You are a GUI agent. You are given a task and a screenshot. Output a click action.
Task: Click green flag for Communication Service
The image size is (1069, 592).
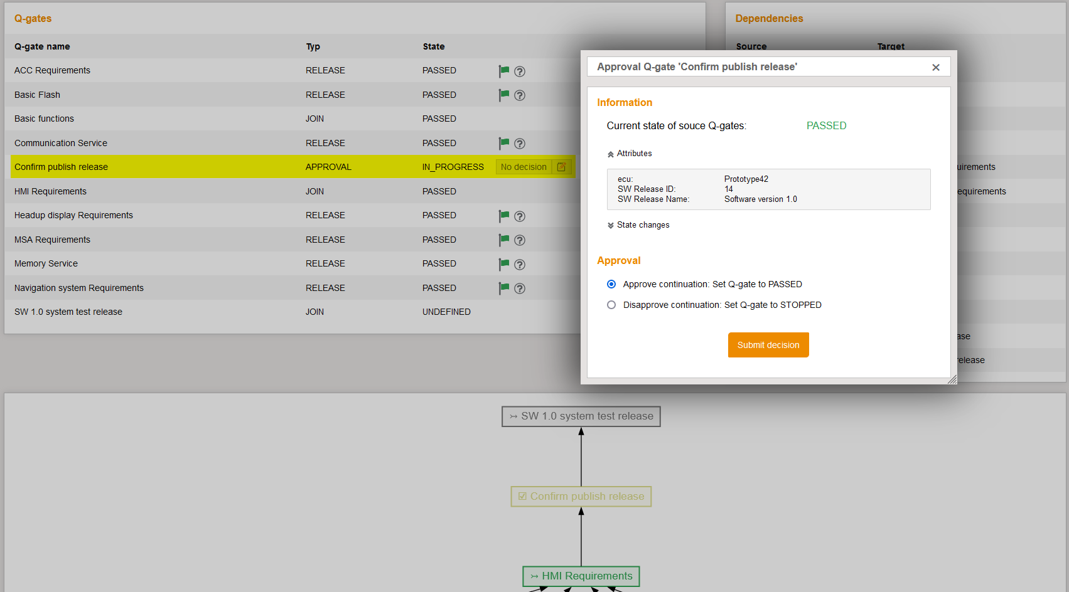pos(503,143)
